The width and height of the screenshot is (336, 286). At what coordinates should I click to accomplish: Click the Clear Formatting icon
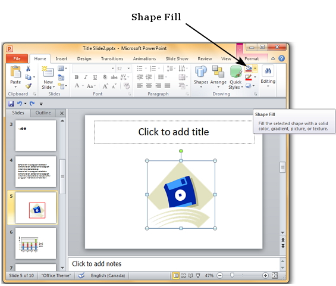pos(127,86)
